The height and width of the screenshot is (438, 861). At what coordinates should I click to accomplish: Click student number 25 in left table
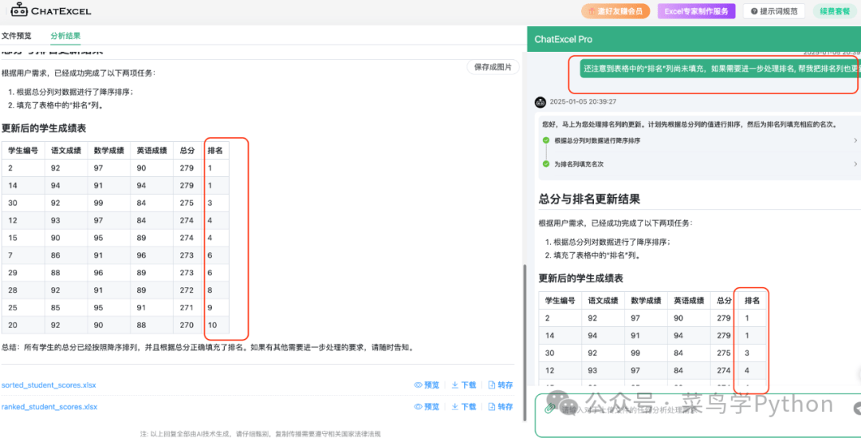(x=12, y=308)
